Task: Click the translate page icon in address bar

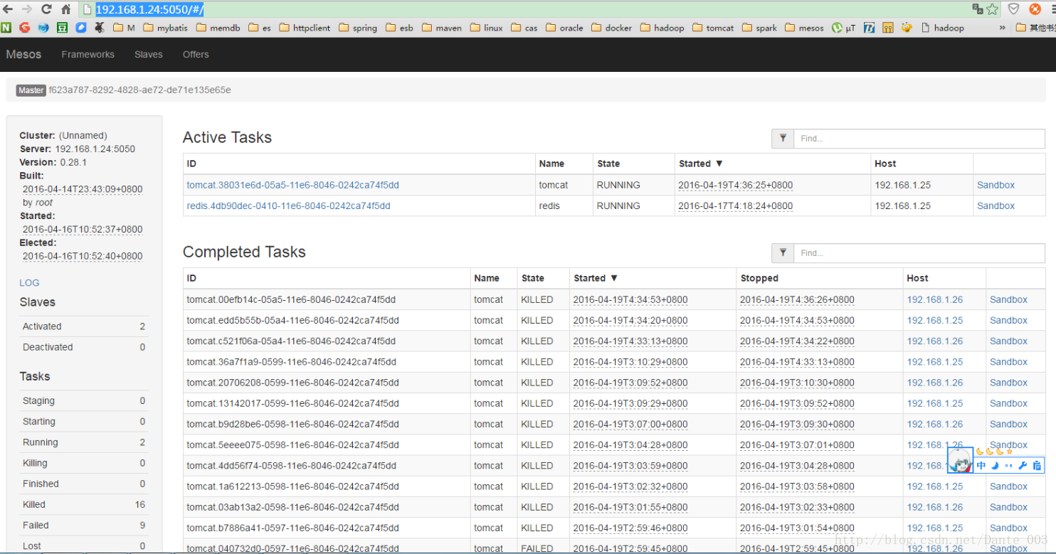Action: point(978,9)
